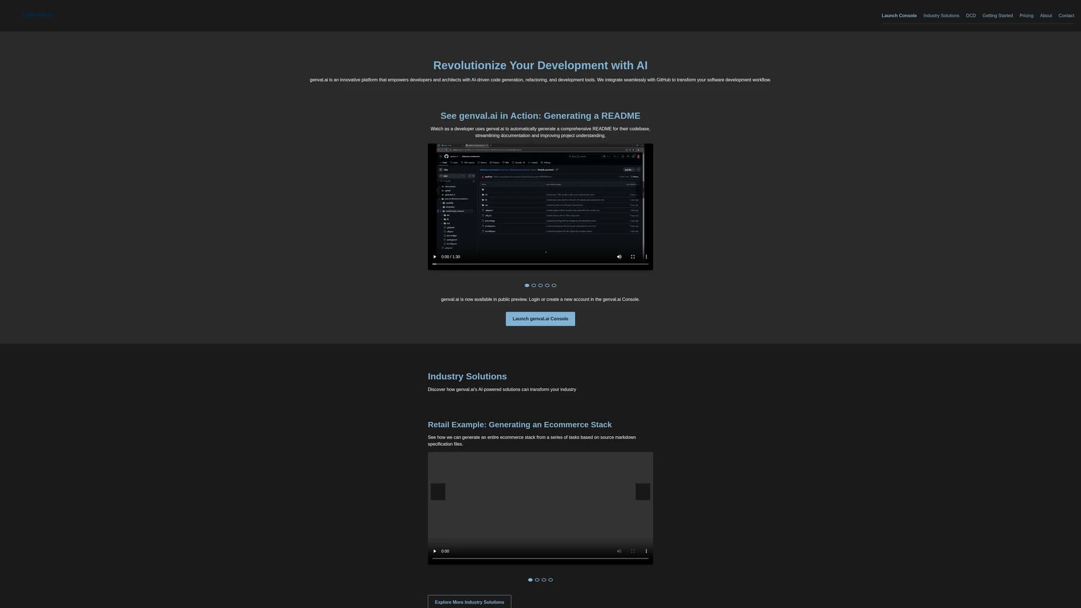1081x608 pixels.
Task: Click the Launch genval.ai Console button
Action: (540, 319)
